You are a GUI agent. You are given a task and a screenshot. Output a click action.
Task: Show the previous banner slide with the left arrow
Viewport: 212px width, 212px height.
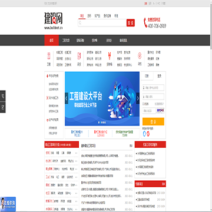67,98
